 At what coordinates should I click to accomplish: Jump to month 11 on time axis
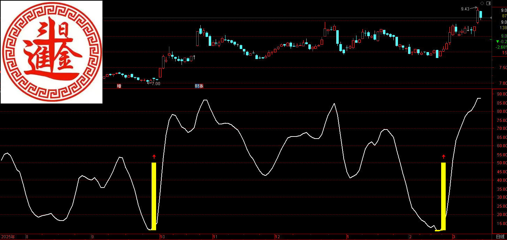tap(215, 237)
